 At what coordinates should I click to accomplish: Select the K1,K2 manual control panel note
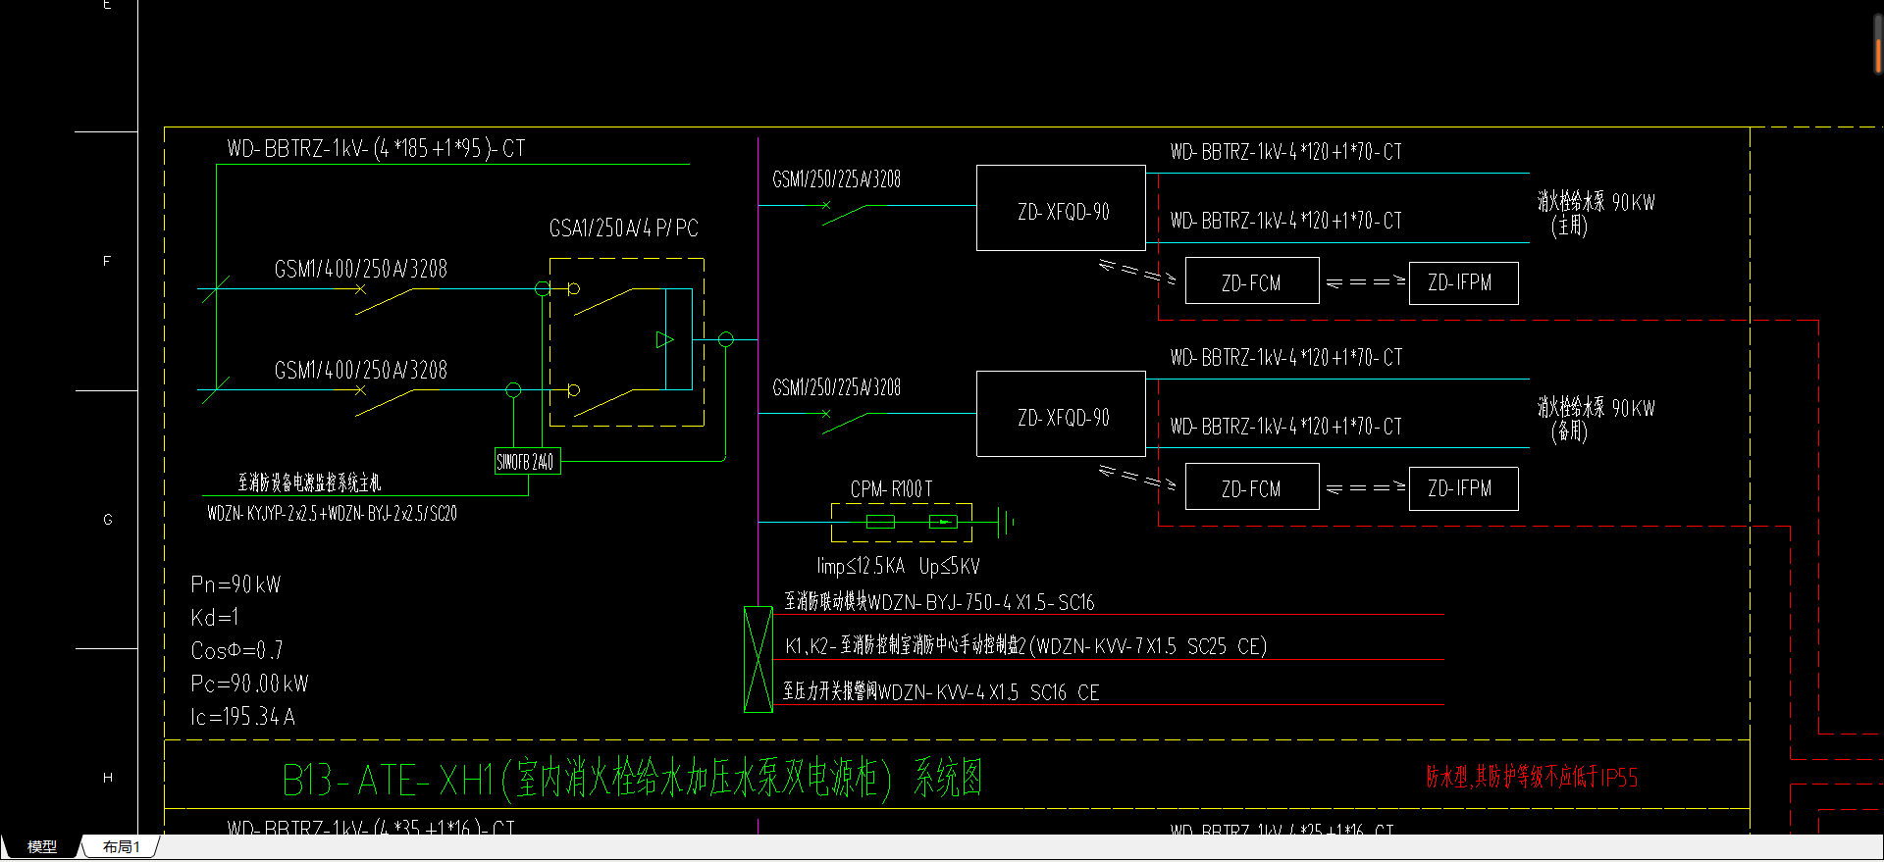pyautogui.click(x=1026, y=645)
